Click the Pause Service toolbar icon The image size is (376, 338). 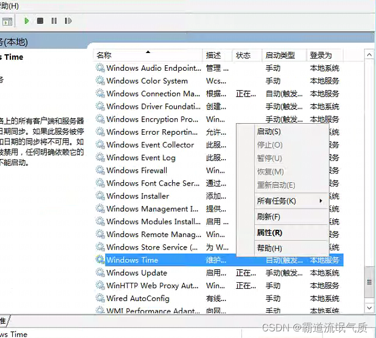[54, 21]
